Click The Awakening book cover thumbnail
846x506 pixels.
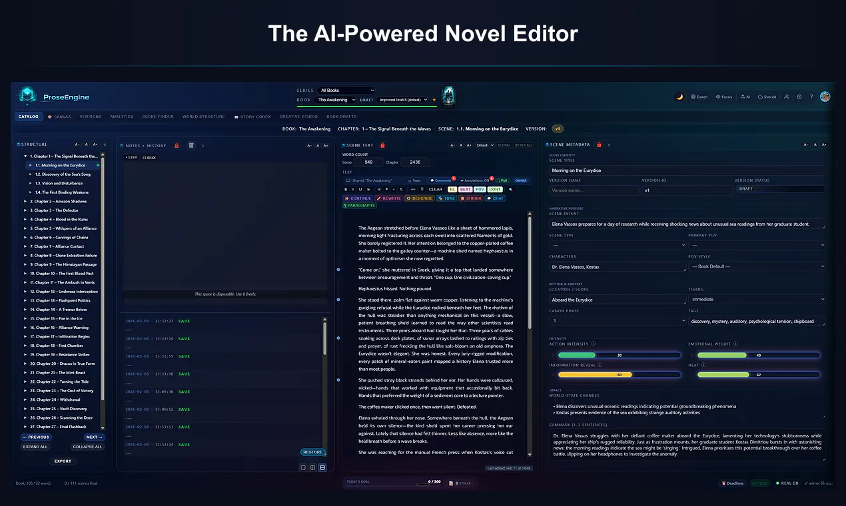point(449,96)
